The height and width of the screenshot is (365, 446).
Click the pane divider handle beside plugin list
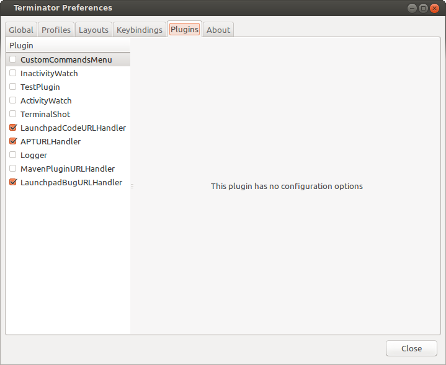[132, 186]
